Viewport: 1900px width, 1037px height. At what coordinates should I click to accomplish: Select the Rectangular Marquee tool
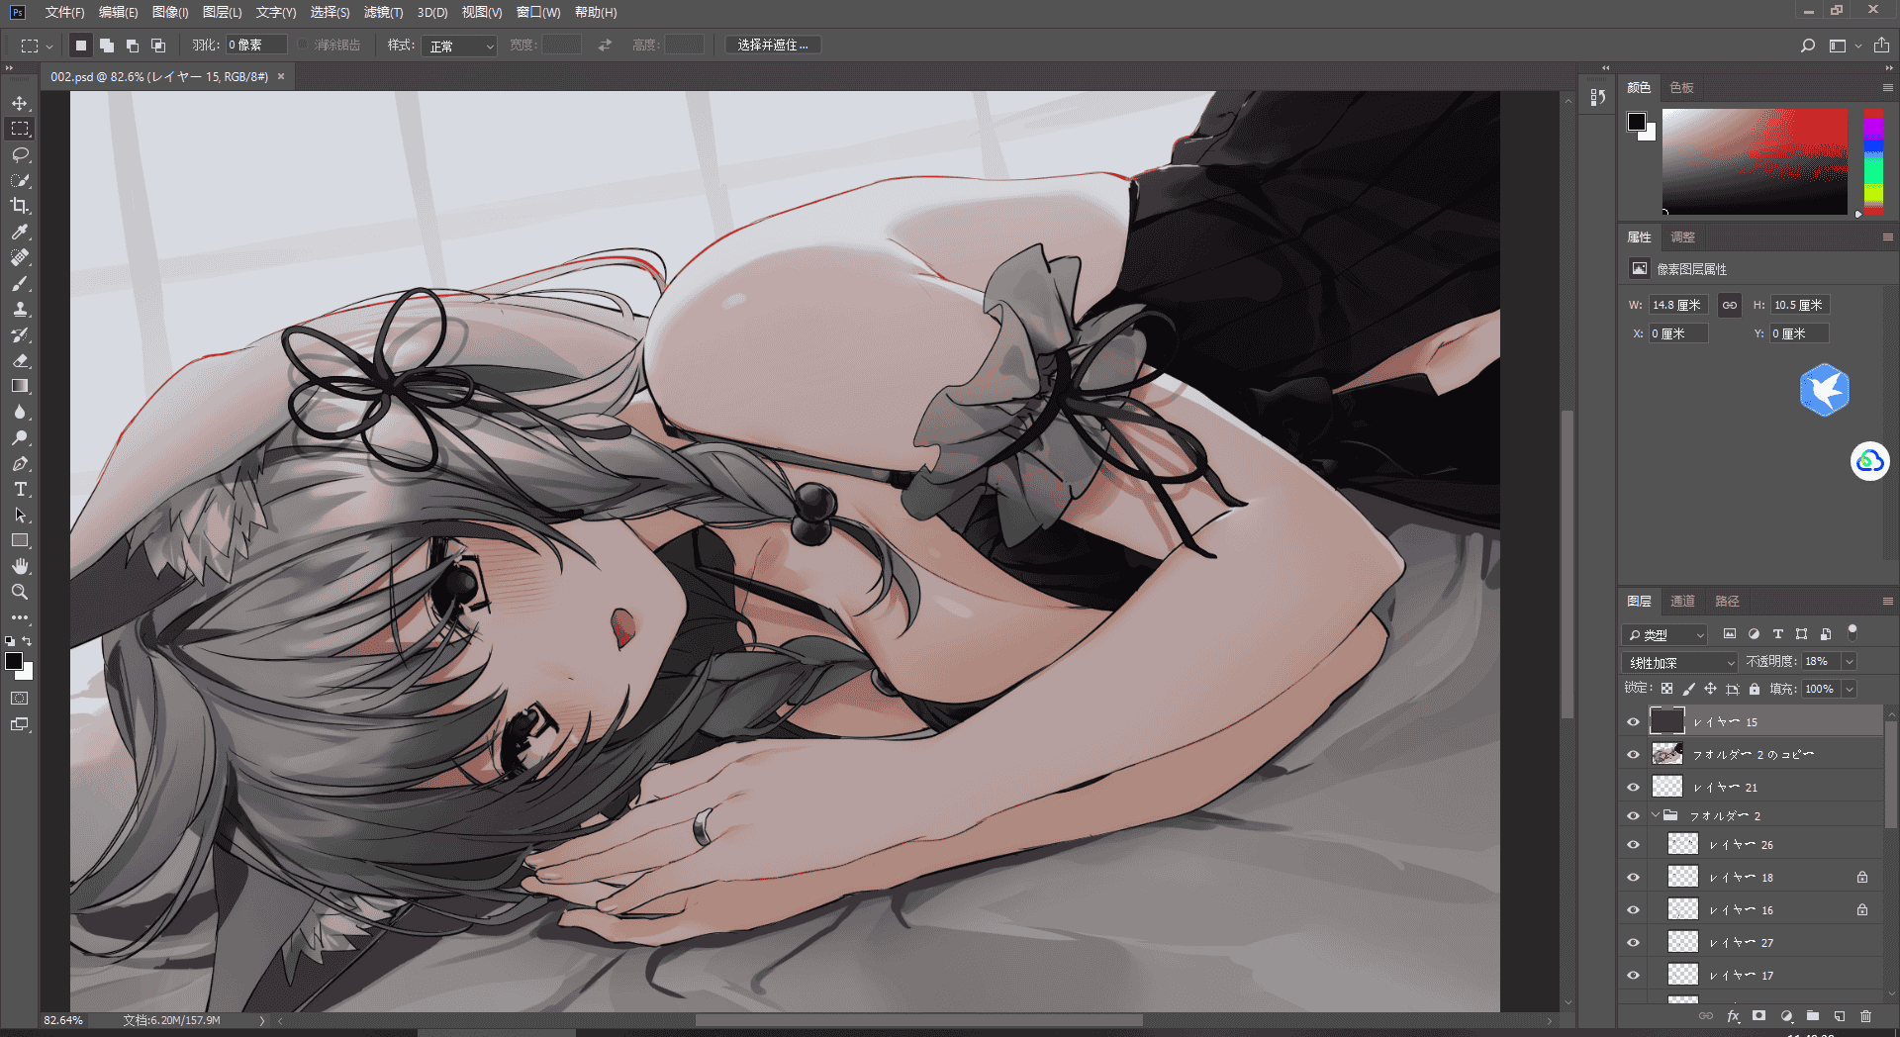(20, 129)
